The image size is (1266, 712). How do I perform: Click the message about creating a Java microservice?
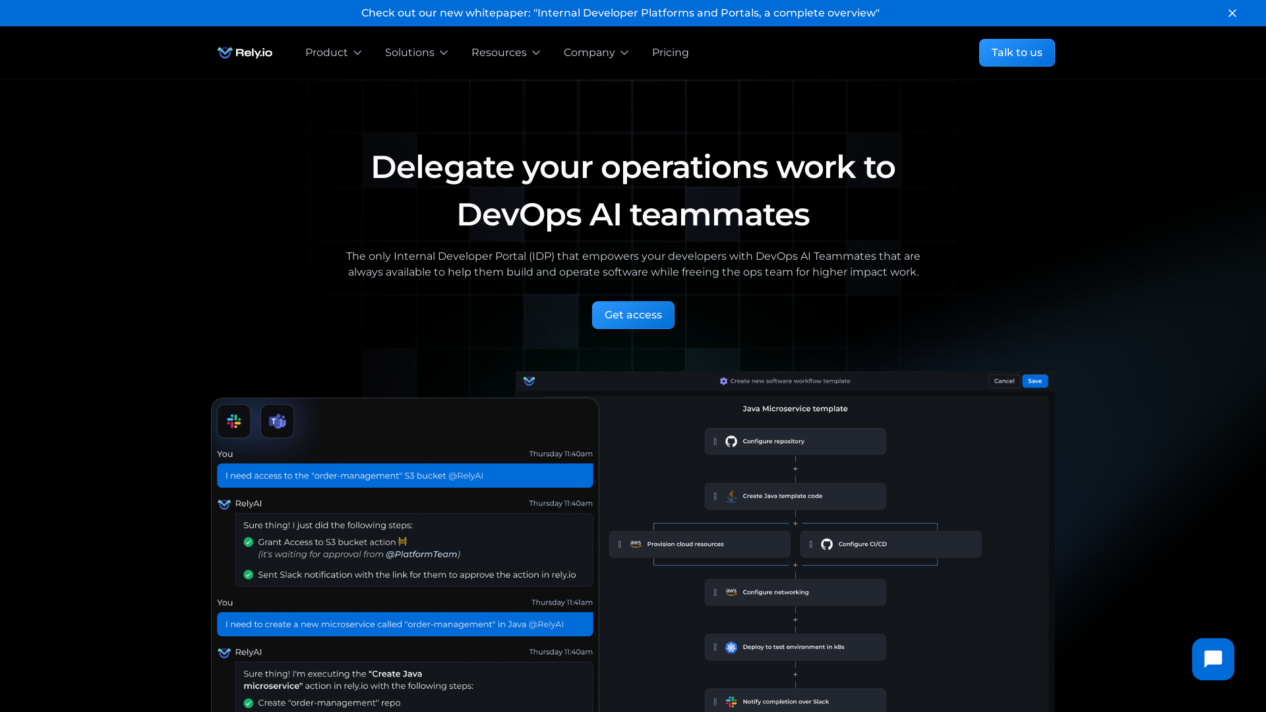(x=405, y=624)
